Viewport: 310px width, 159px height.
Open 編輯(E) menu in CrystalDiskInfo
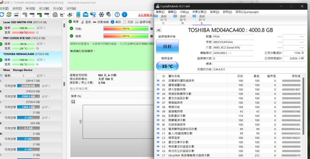coord(172,12)
